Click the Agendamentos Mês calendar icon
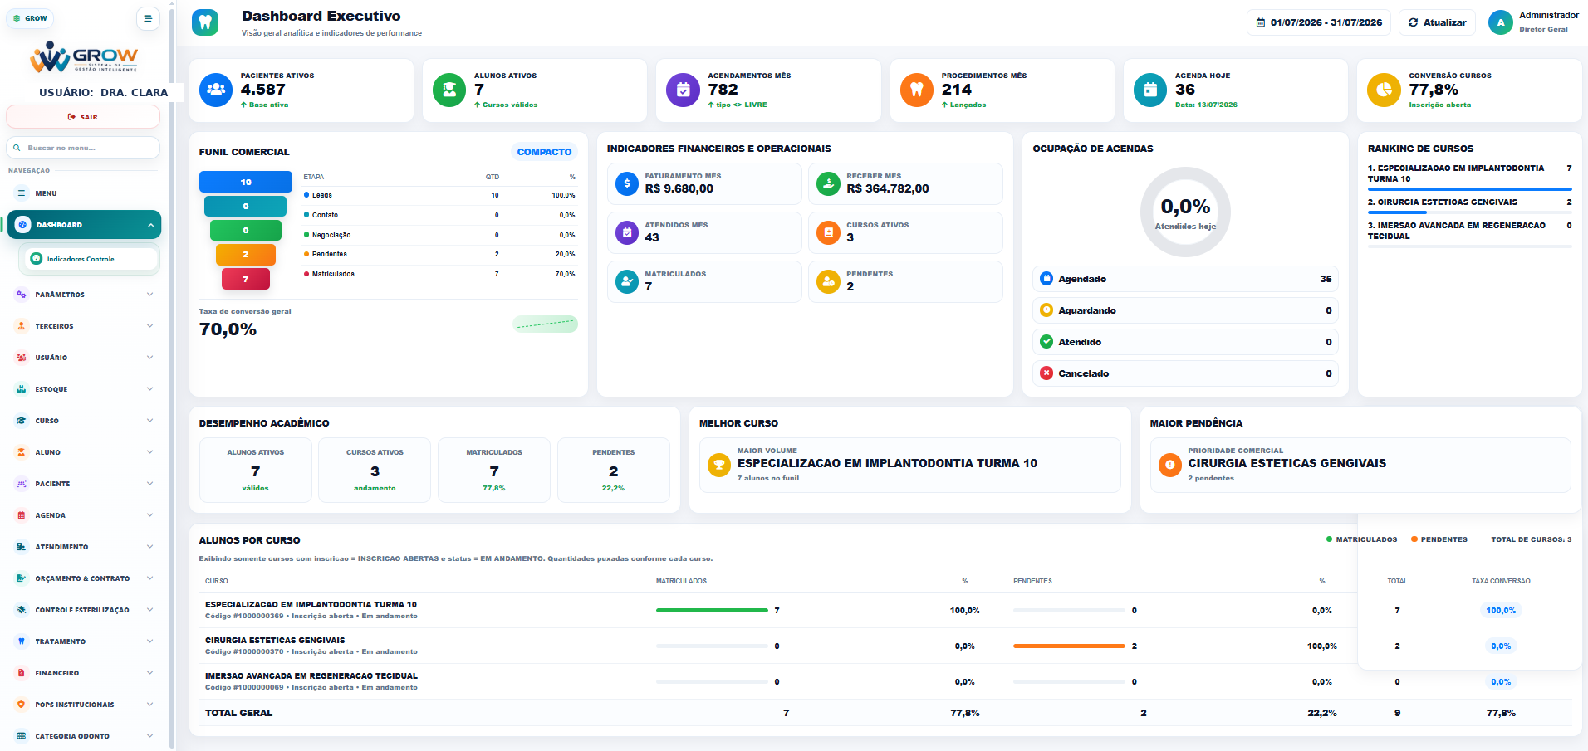 (683, 90)
